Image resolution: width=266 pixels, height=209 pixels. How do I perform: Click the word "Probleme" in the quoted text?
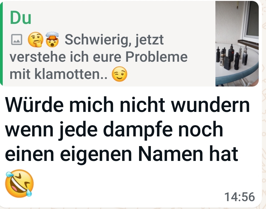pyautogui.click(x=156, y=57)
